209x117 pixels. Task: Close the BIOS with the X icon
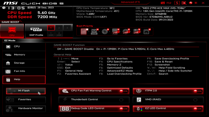[x=203, y=3]
